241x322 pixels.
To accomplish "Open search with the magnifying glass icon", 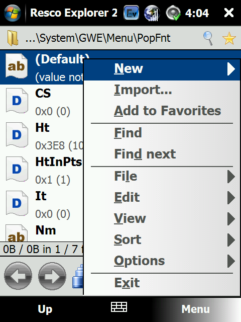I will [208, 38].
